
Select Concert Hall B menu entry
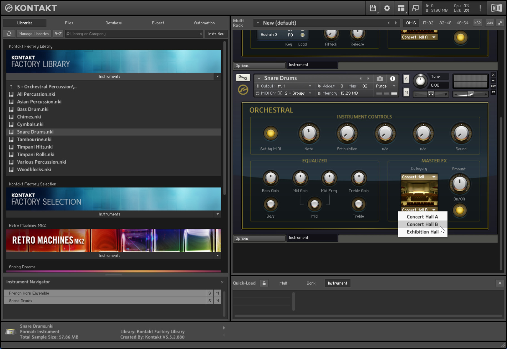pyautogui.click(x=423, y=224)
